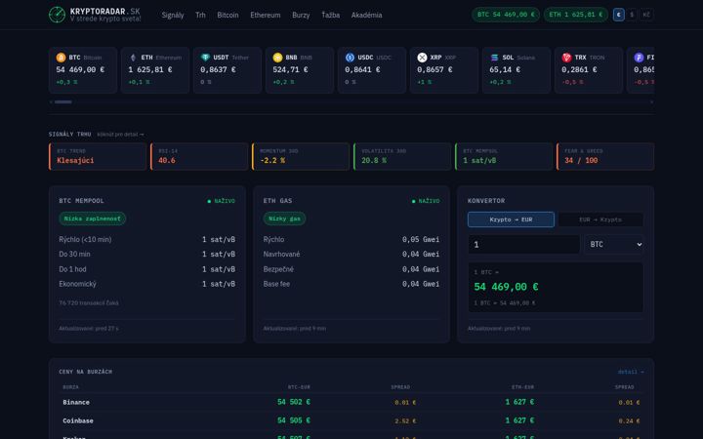Open Akadémia menu item
Image resolution: width=703 pixels, height=439 pixels.
[366, 15]
